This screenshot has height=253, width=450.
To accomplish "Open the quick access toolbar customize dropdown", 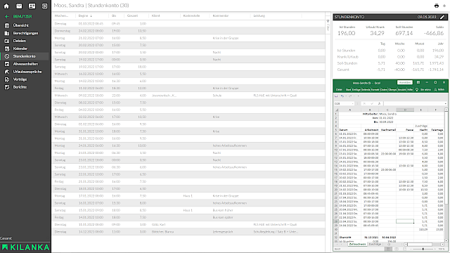I will point(358,96).
